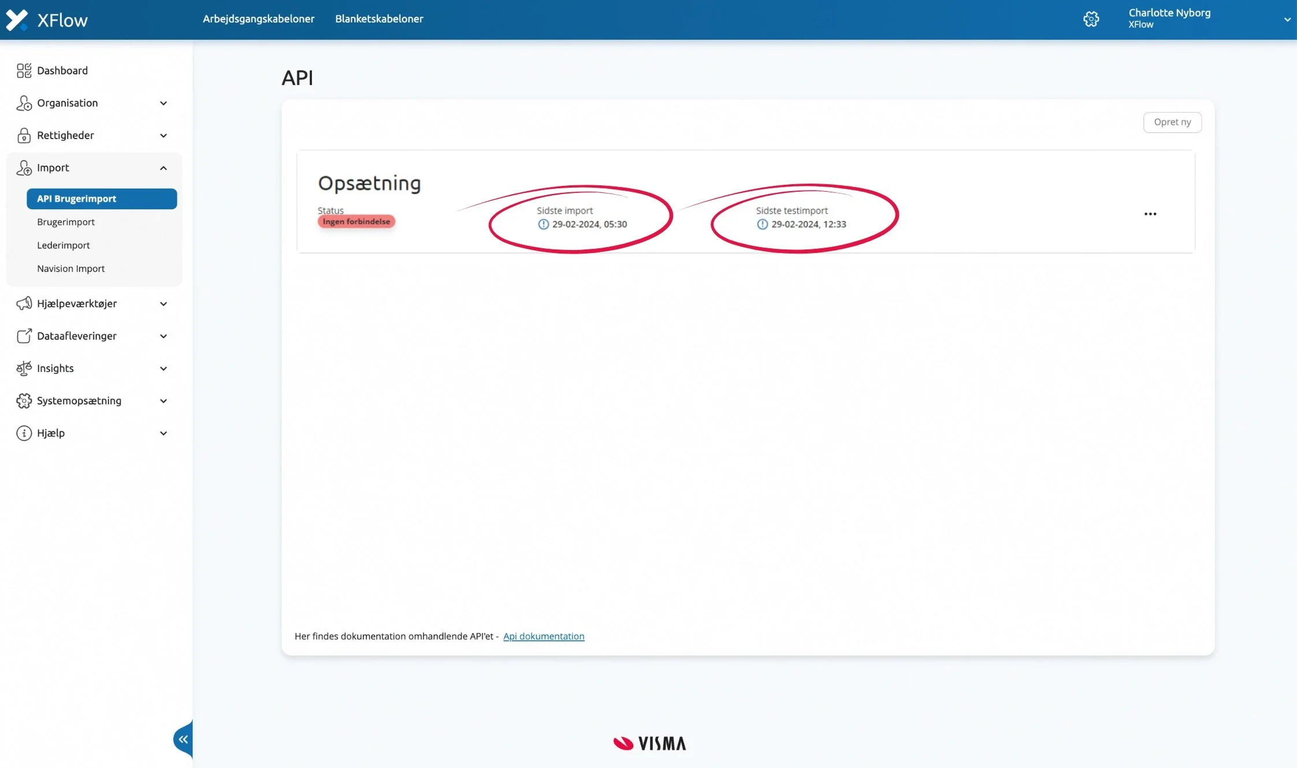
Task: Click the info icon beside Sidste import date
Action: (x=542, y=224)
